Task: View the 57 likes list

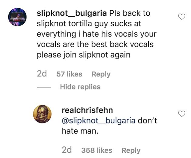Action: [x=69, y=74]
